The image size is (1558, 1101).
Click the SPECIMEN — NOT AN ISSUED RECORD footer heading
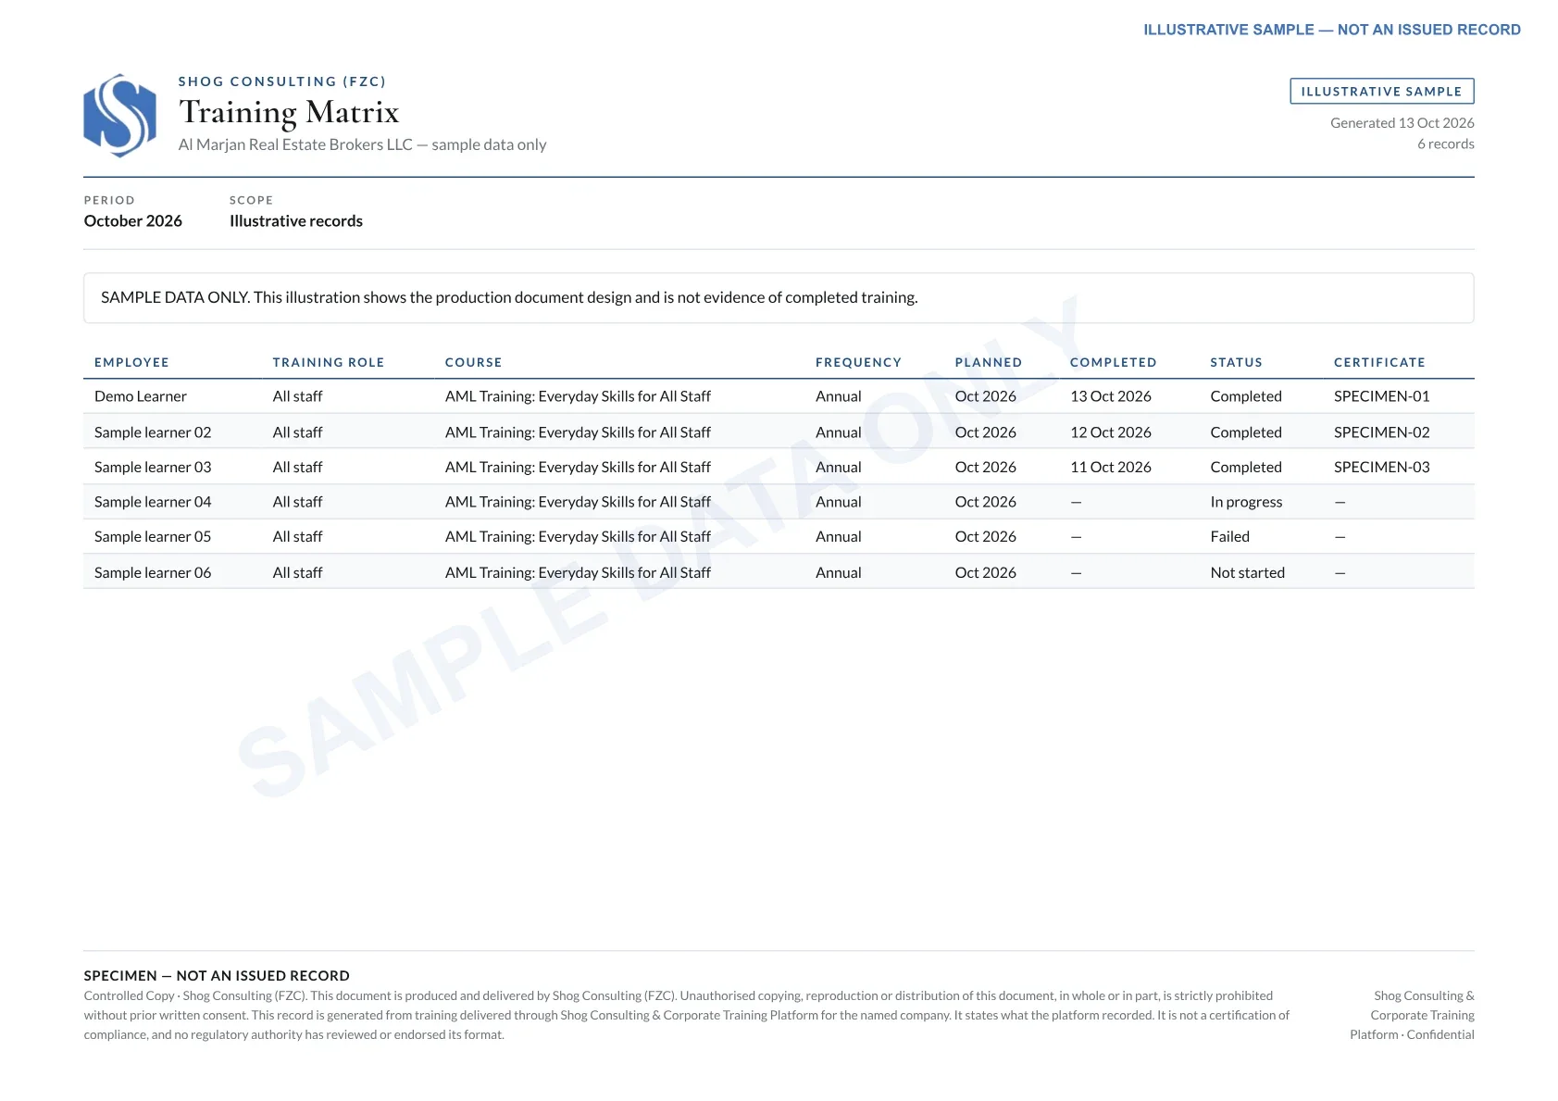click(x=217, y=976)
